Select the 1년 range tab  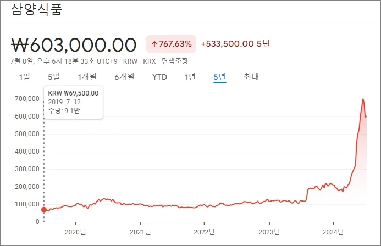point(190,77)
